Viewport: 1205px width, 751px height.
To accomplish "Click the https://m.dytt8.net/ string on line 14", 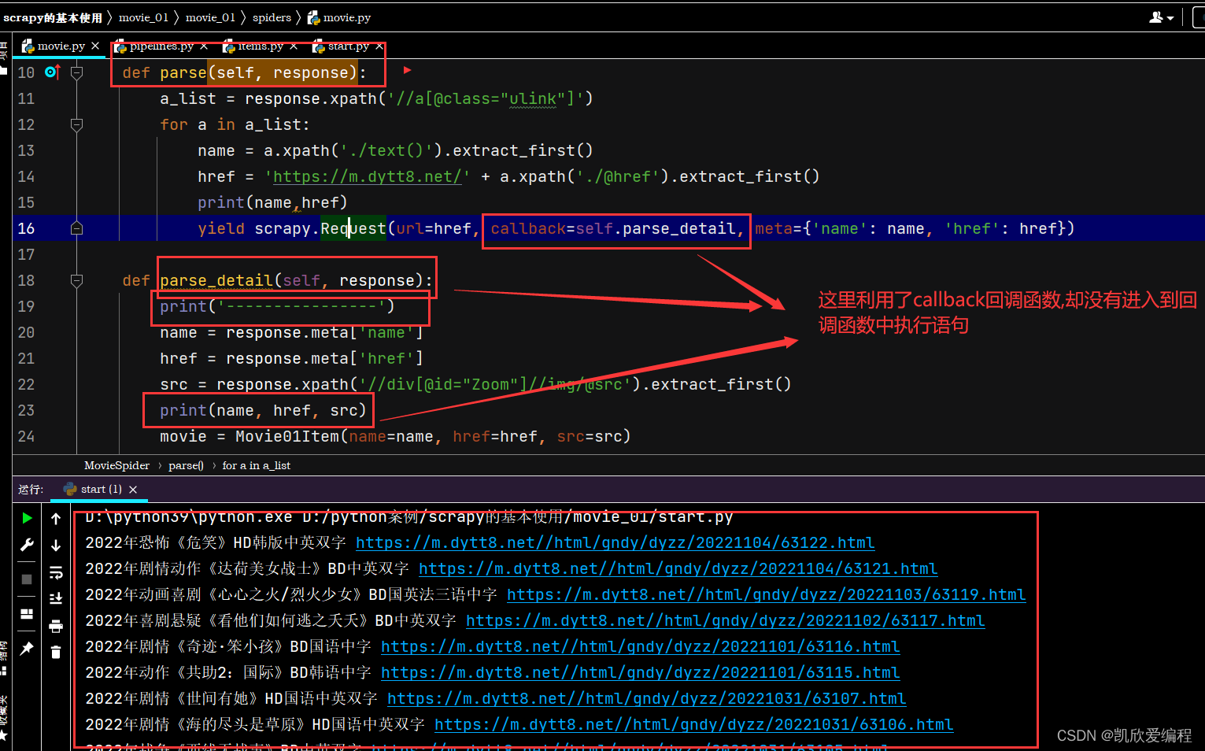I will click(x=368, y=176).
